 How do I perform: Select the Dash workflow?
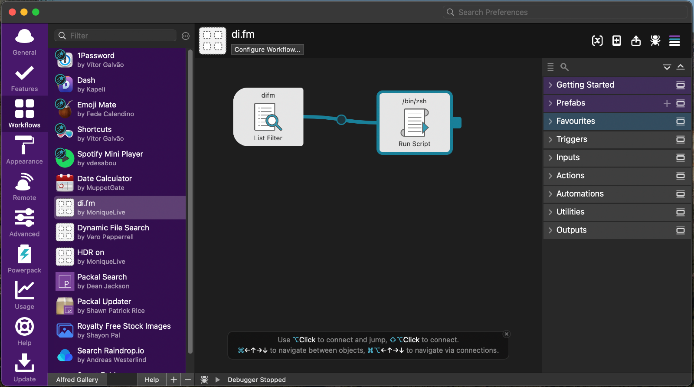(x=120, y=85)
